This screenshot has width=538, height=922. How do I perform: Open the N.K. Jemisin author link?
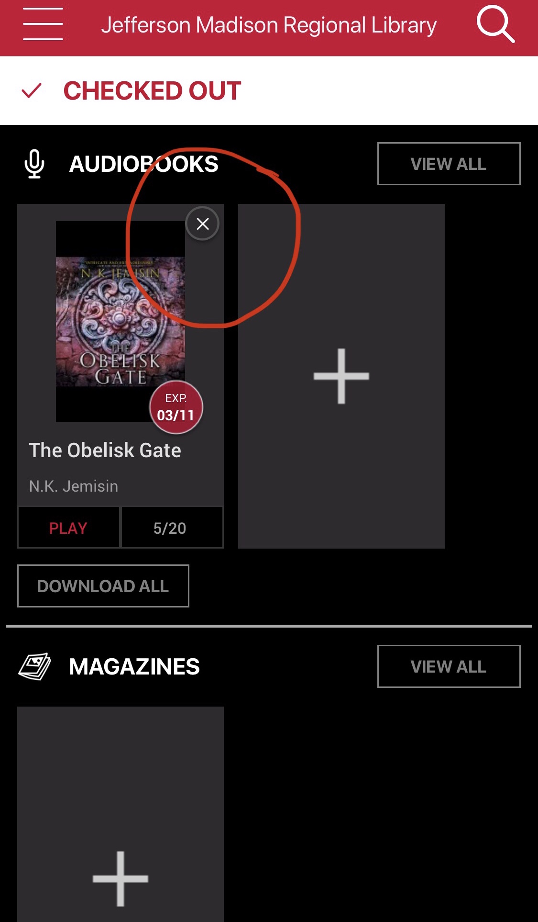pos(74,486)
